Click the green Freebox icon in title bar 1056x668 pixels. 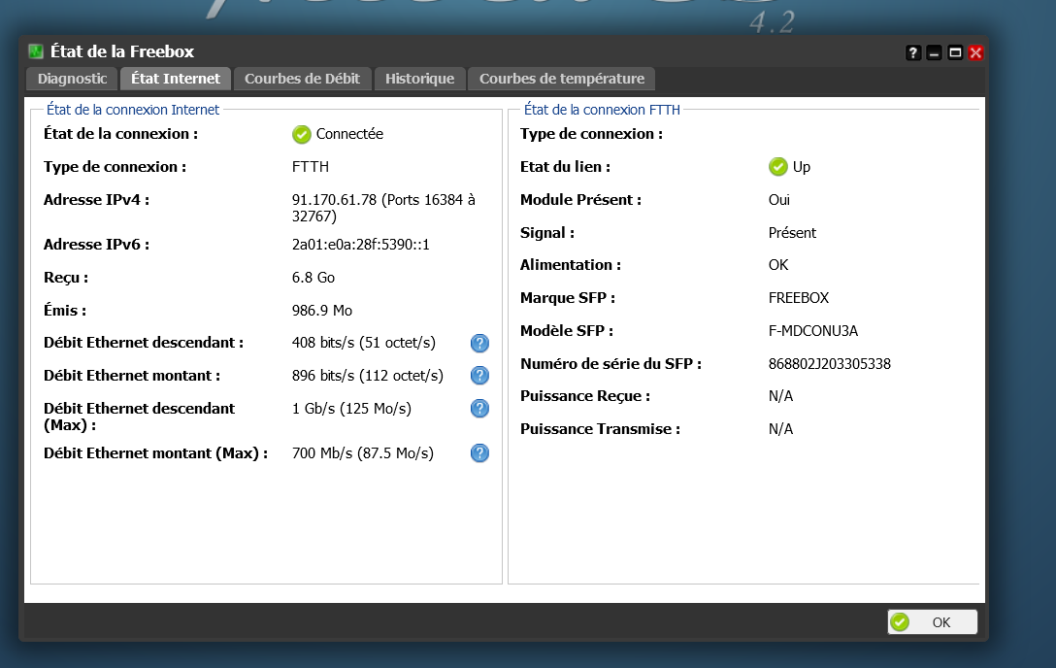(x=36, y=52)
